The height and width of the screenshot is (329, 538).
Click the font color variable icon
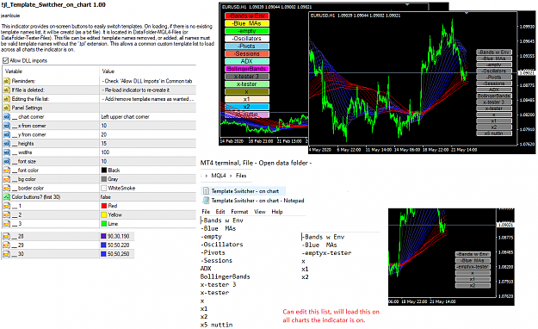[x=7, y=170]
